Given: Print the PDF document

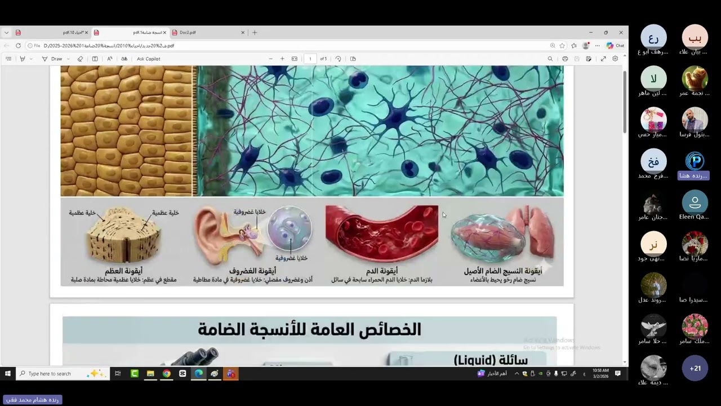Looking at the screenshot, I should tap(565, 59).
